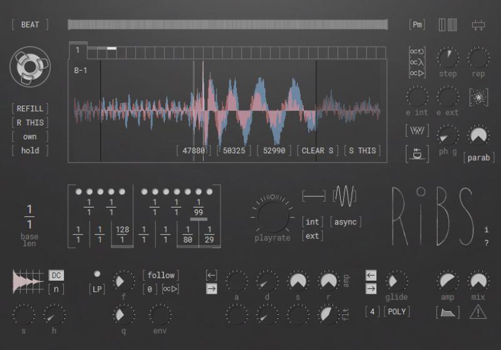The width and height of the screenshot is (501, 350).
Task: Click the step knob
Action: 448,57
